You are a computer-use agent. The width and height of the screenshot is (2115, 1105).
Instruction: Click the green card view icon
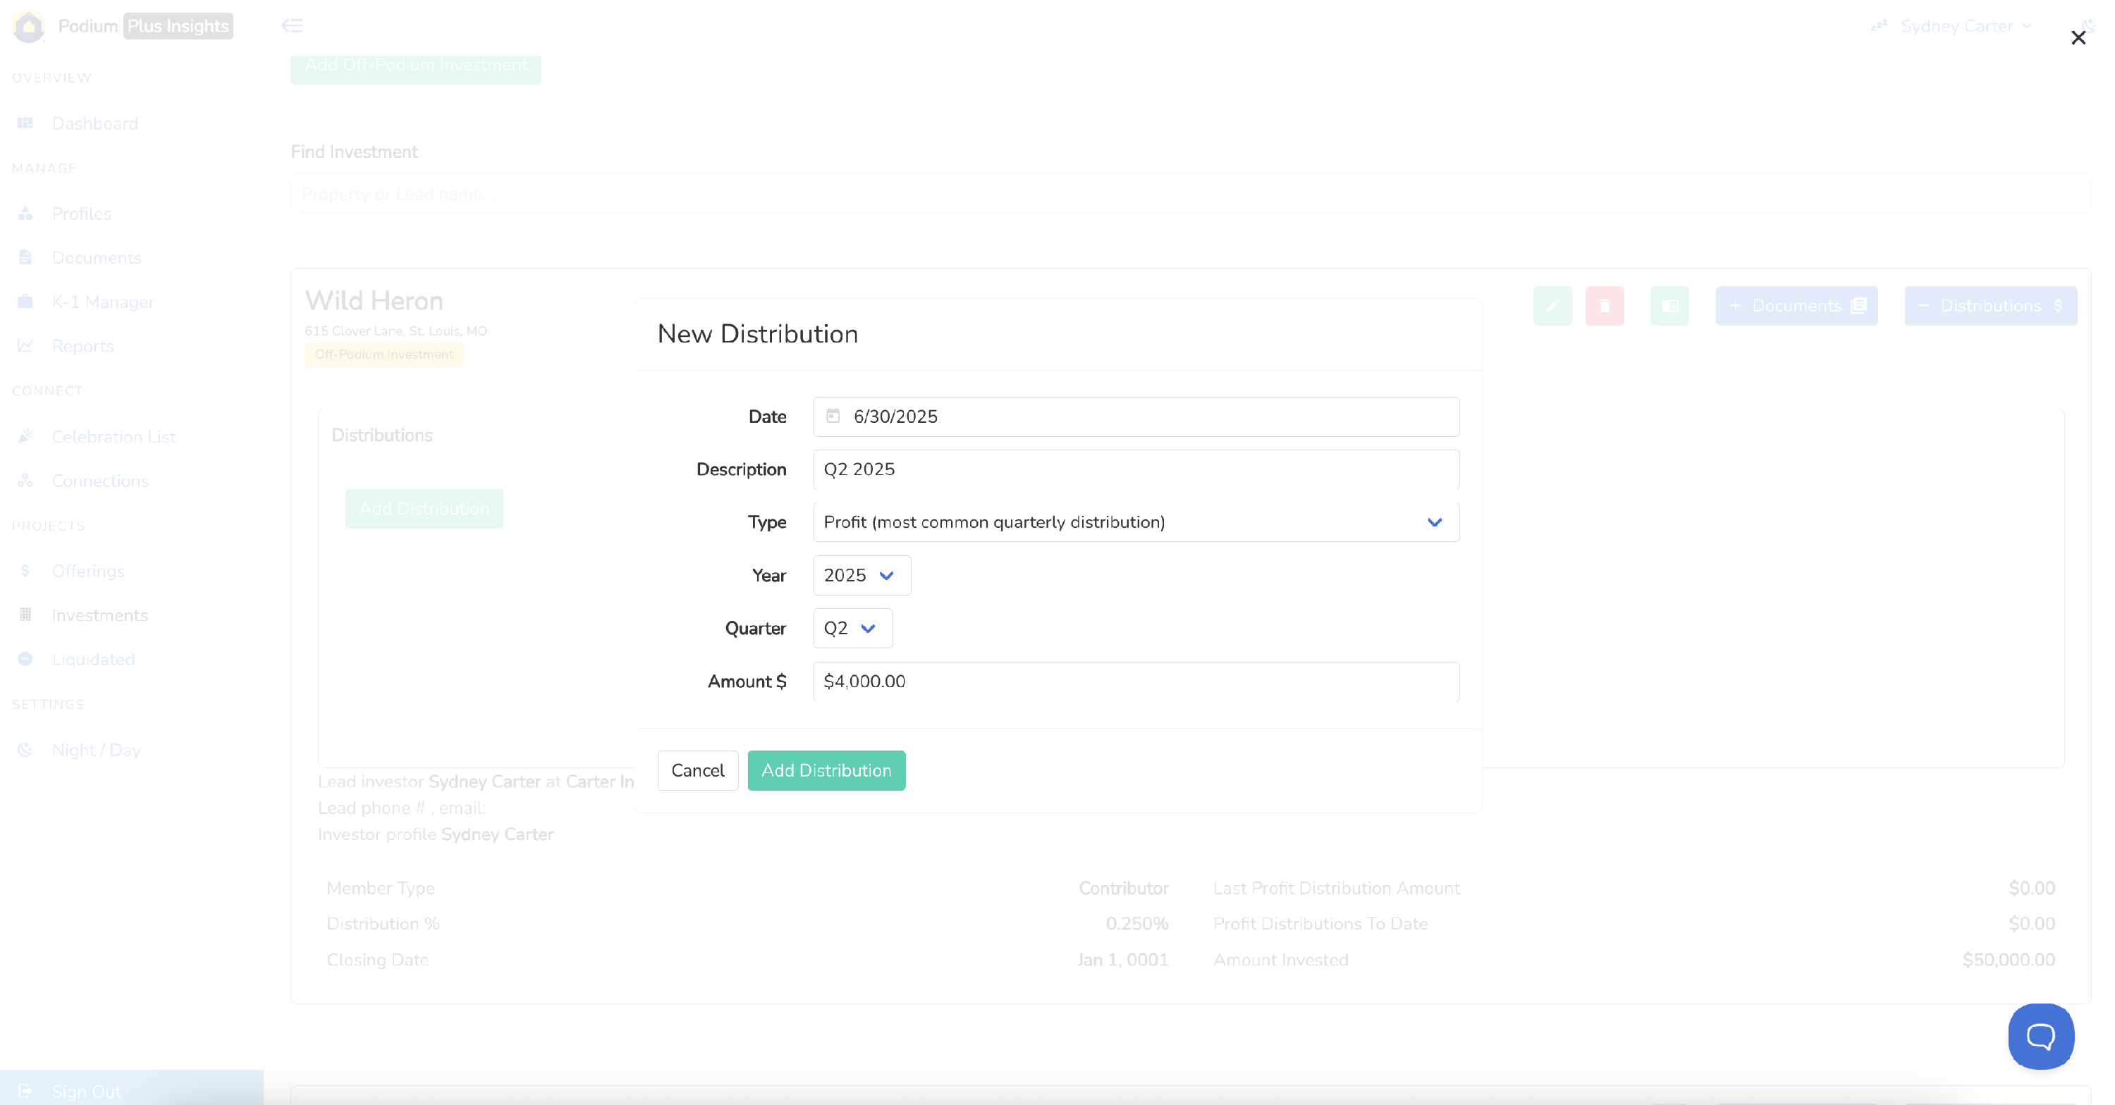[x=1669, y=305]
